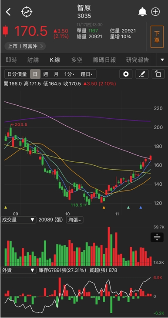Tap the 59.7K volume axis label
The height and width of the screenshot is (318, 168).
[159, 227]
